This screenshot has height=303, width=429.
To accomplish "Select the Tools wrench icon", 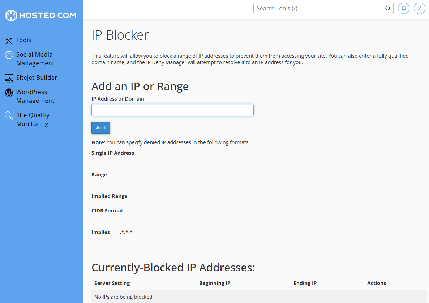I will tap(9, 40).
